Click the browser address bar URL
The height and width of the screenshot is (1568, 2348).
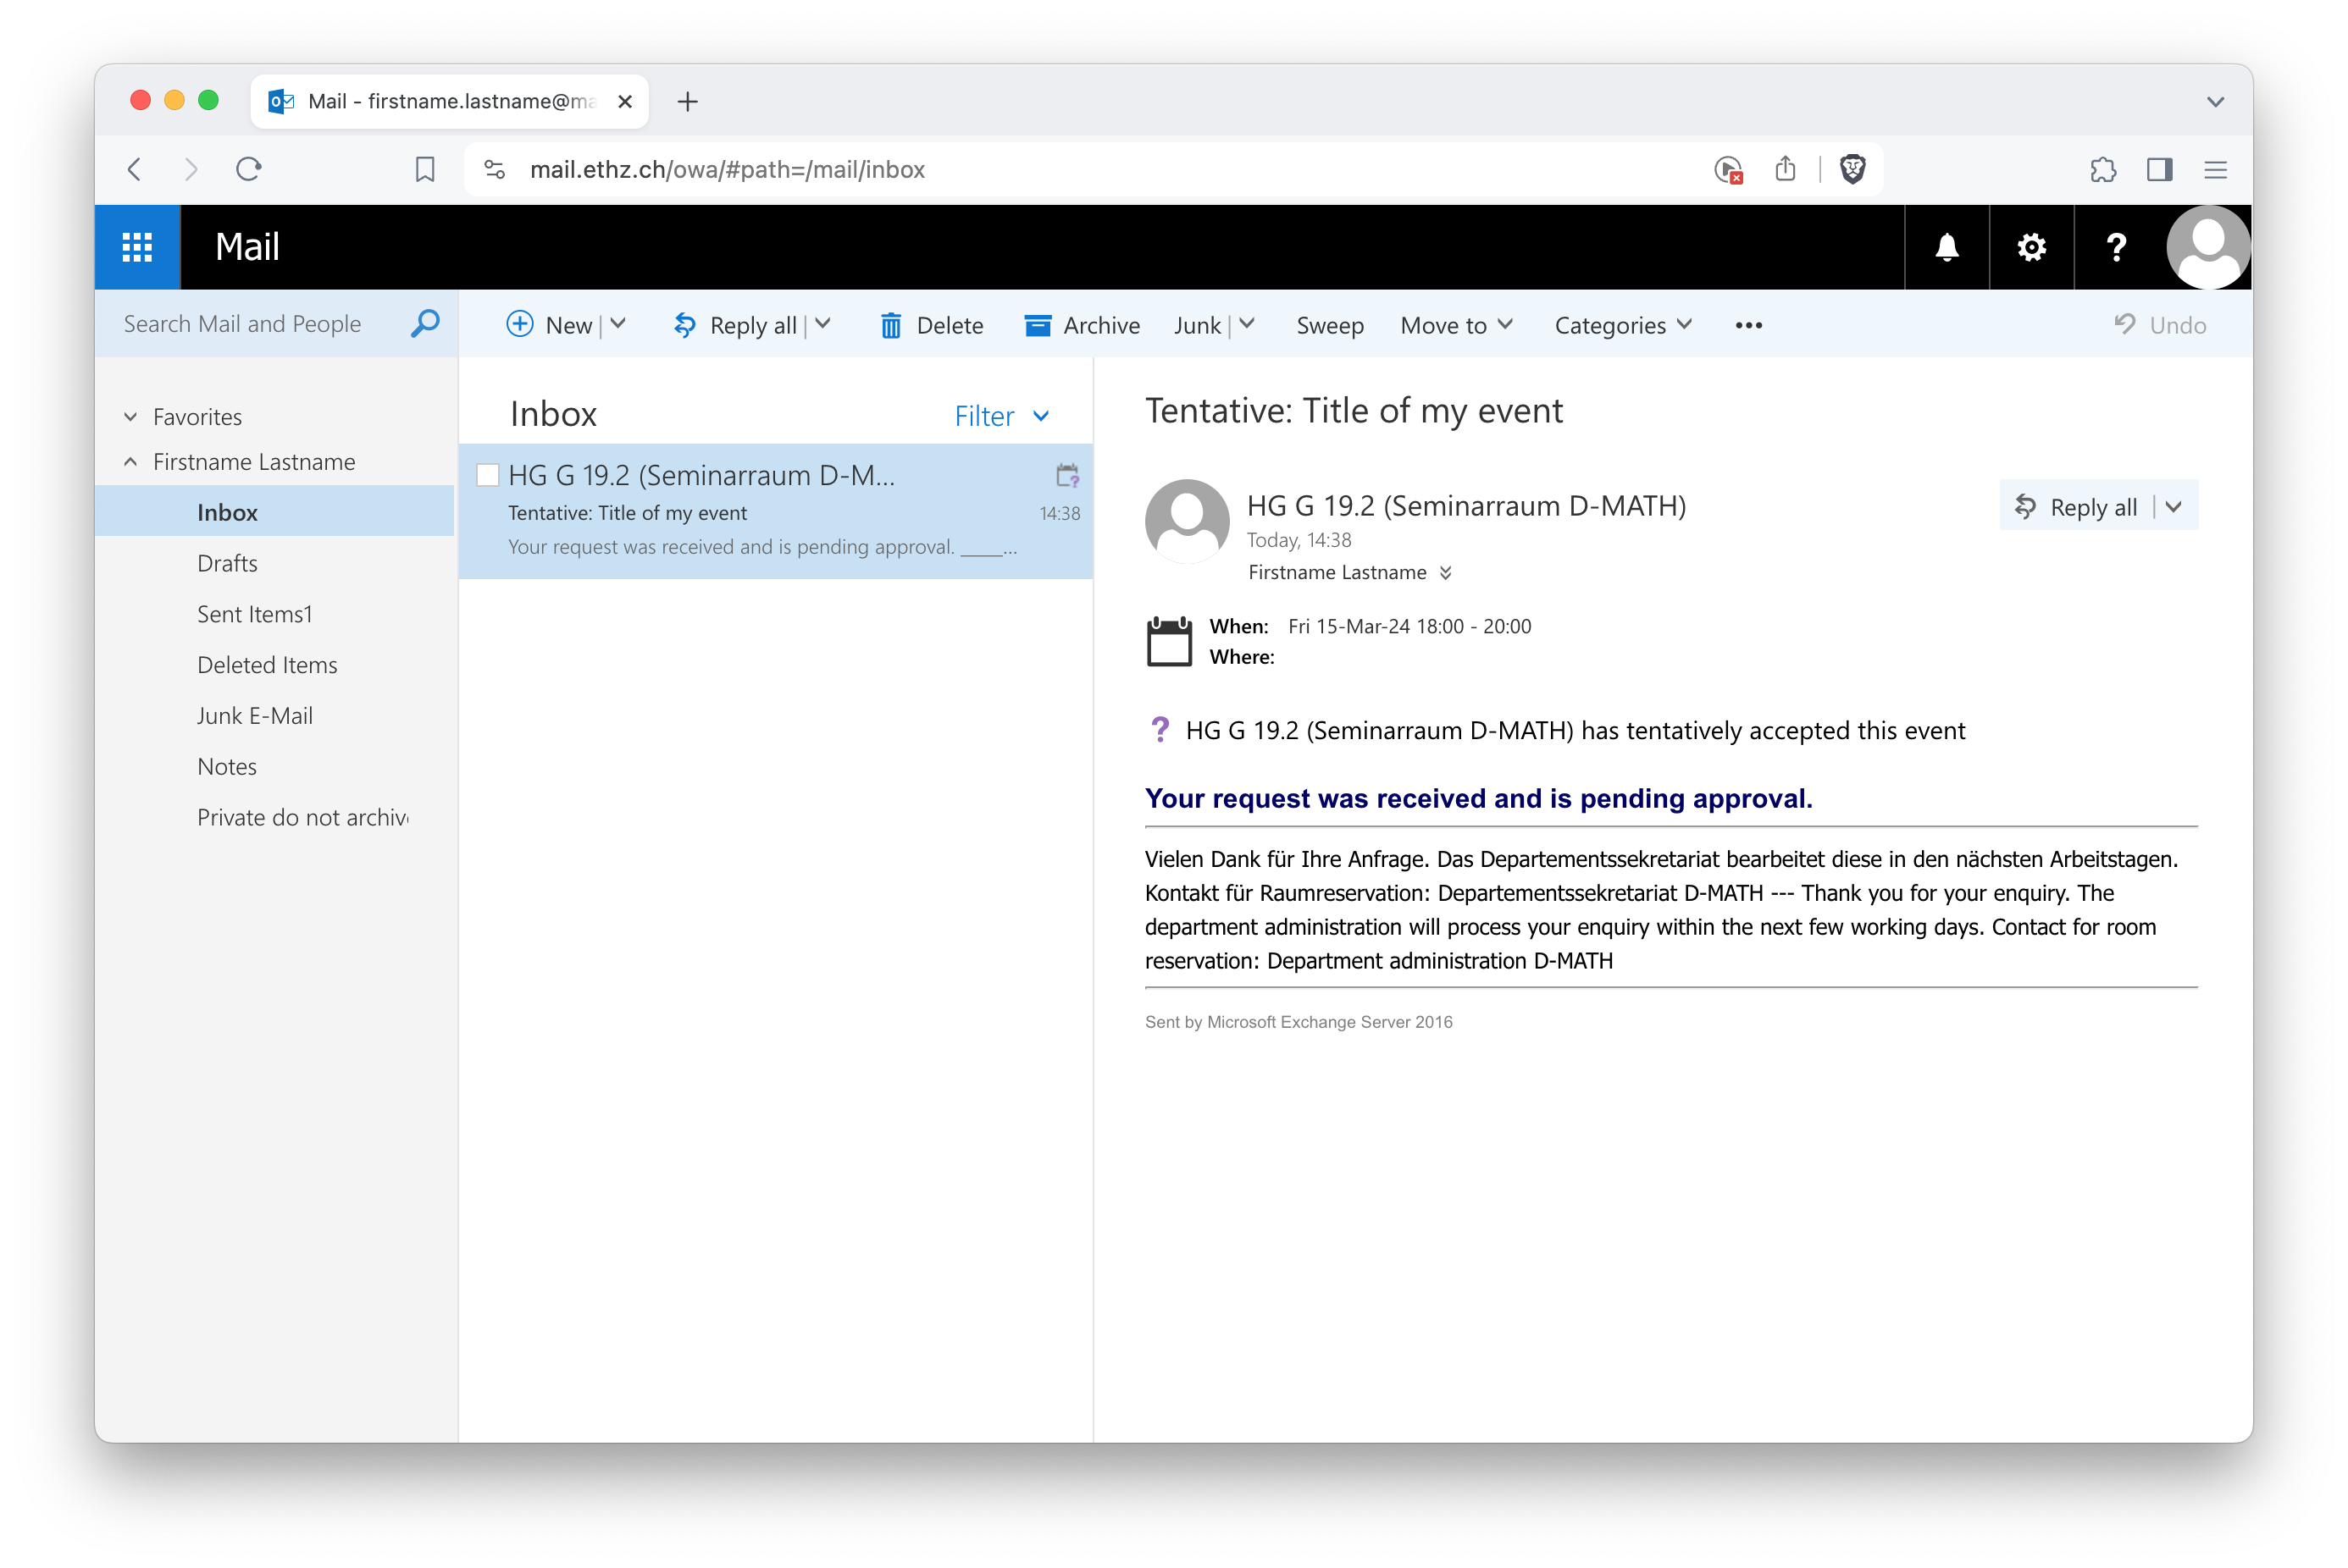[728, 169]
